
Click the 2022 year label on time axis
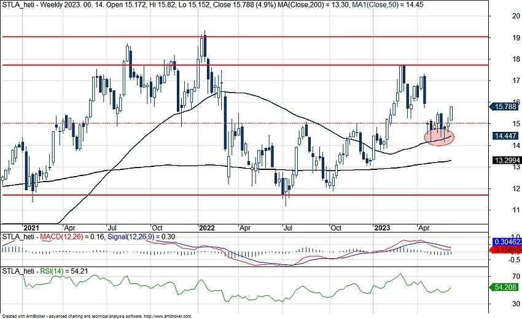tap(207, 228)
